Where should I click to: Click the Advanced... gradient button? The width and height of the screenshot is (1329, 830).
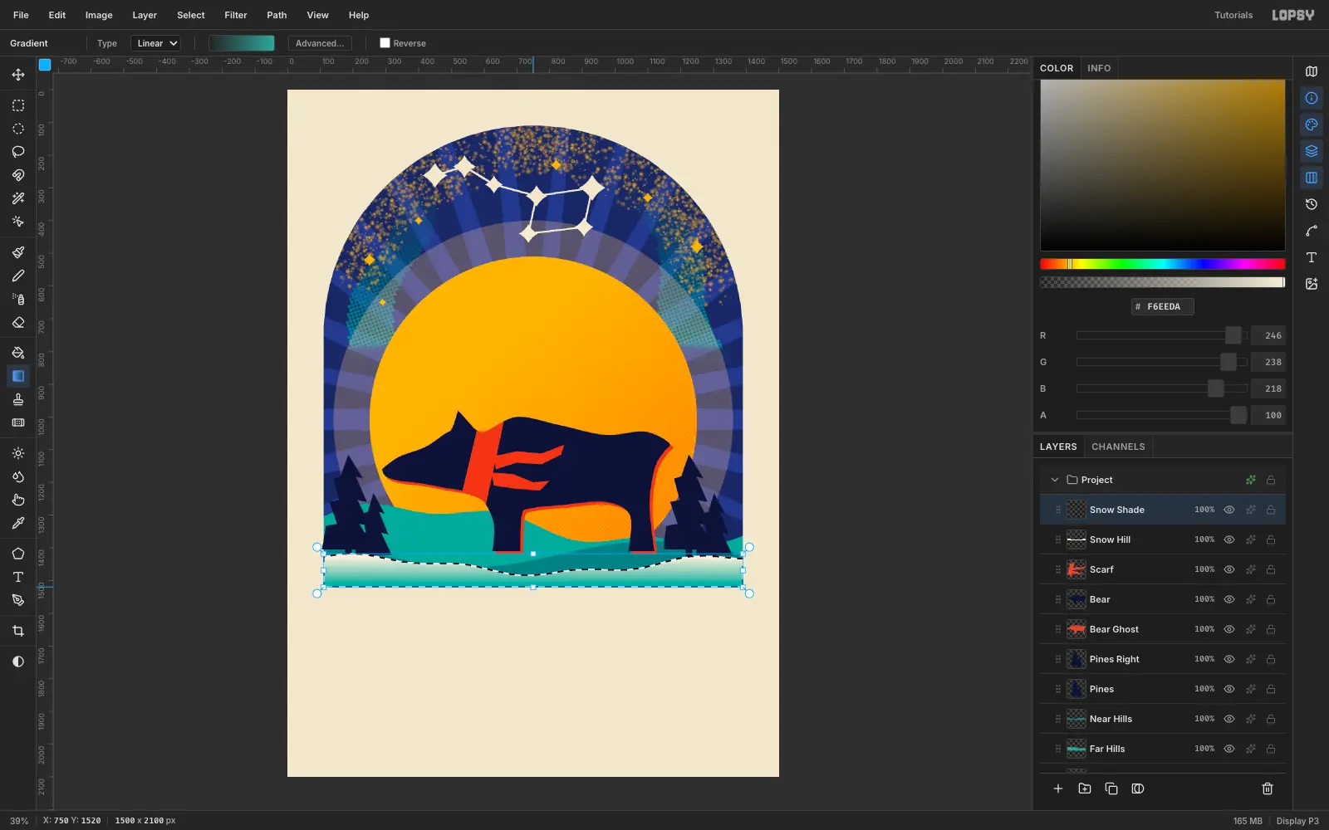(x=320, y=43)
